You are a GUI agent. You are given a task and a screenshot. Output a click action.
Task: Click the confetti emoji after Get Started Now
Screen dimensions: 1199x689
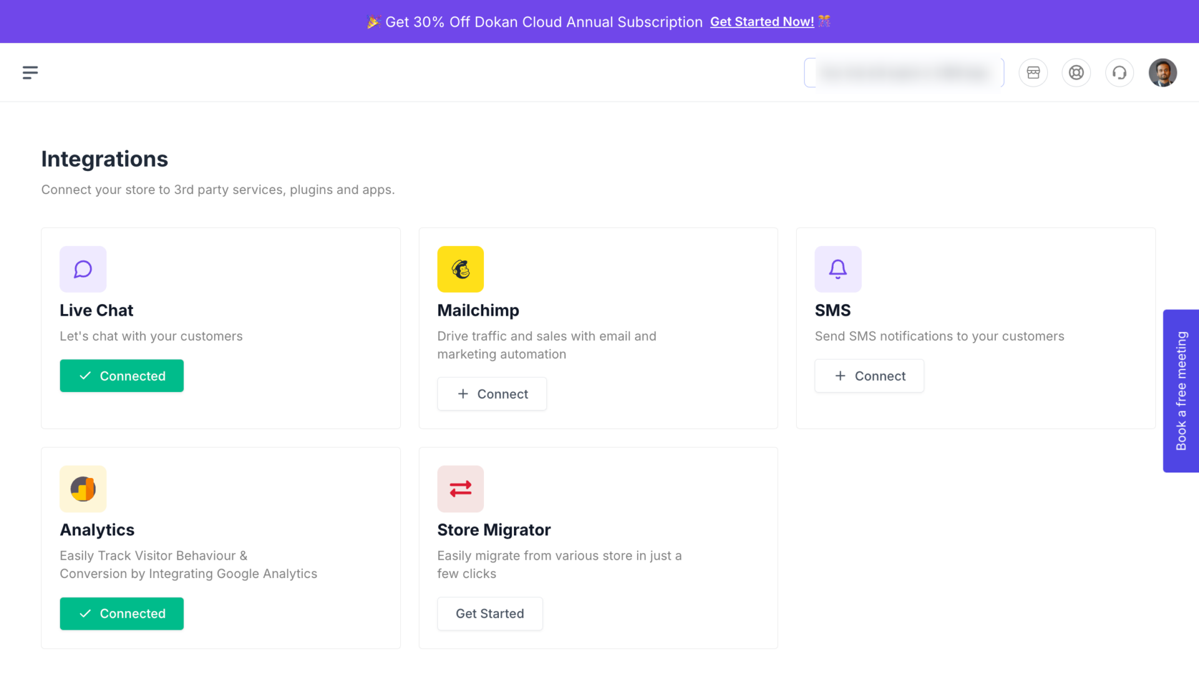(824, 21)
